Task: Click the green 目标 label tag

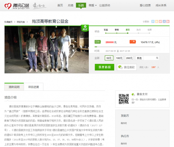Action: (x=98, y=42)
